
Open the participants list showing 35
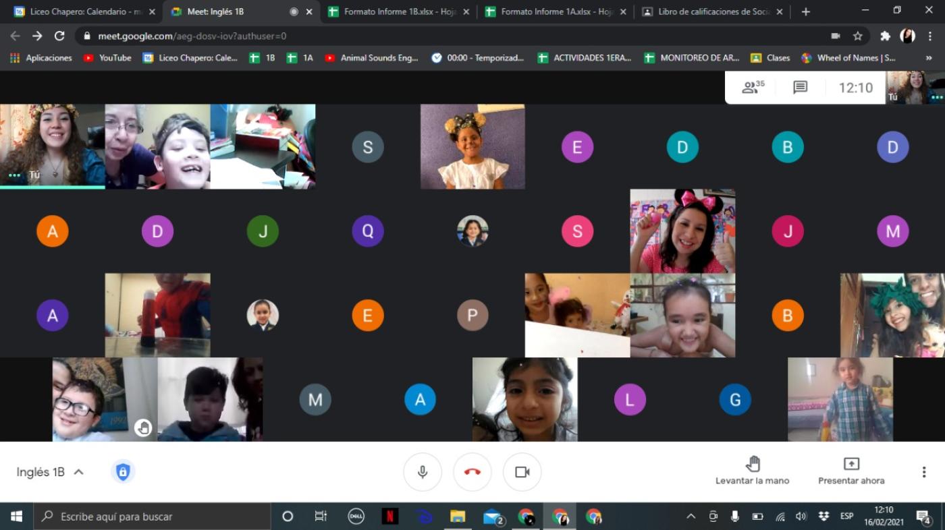pyautogui.click(x=753, y=87)
